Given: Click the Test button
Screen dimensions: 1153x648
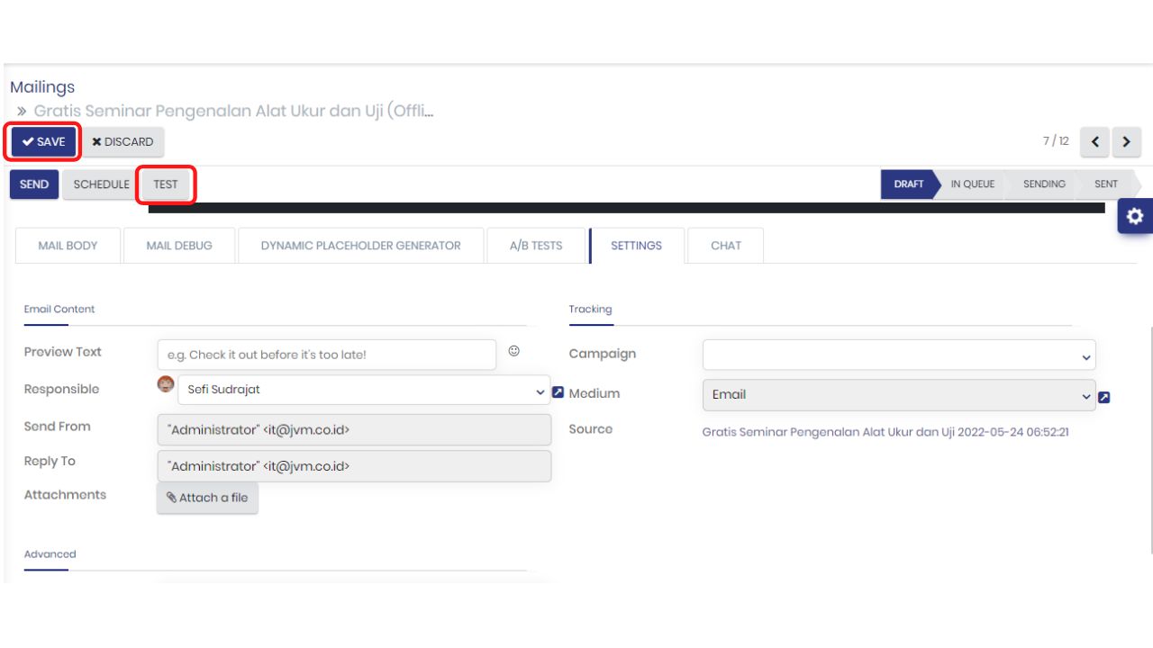Looking at the screenshot, I should [166, 184].
